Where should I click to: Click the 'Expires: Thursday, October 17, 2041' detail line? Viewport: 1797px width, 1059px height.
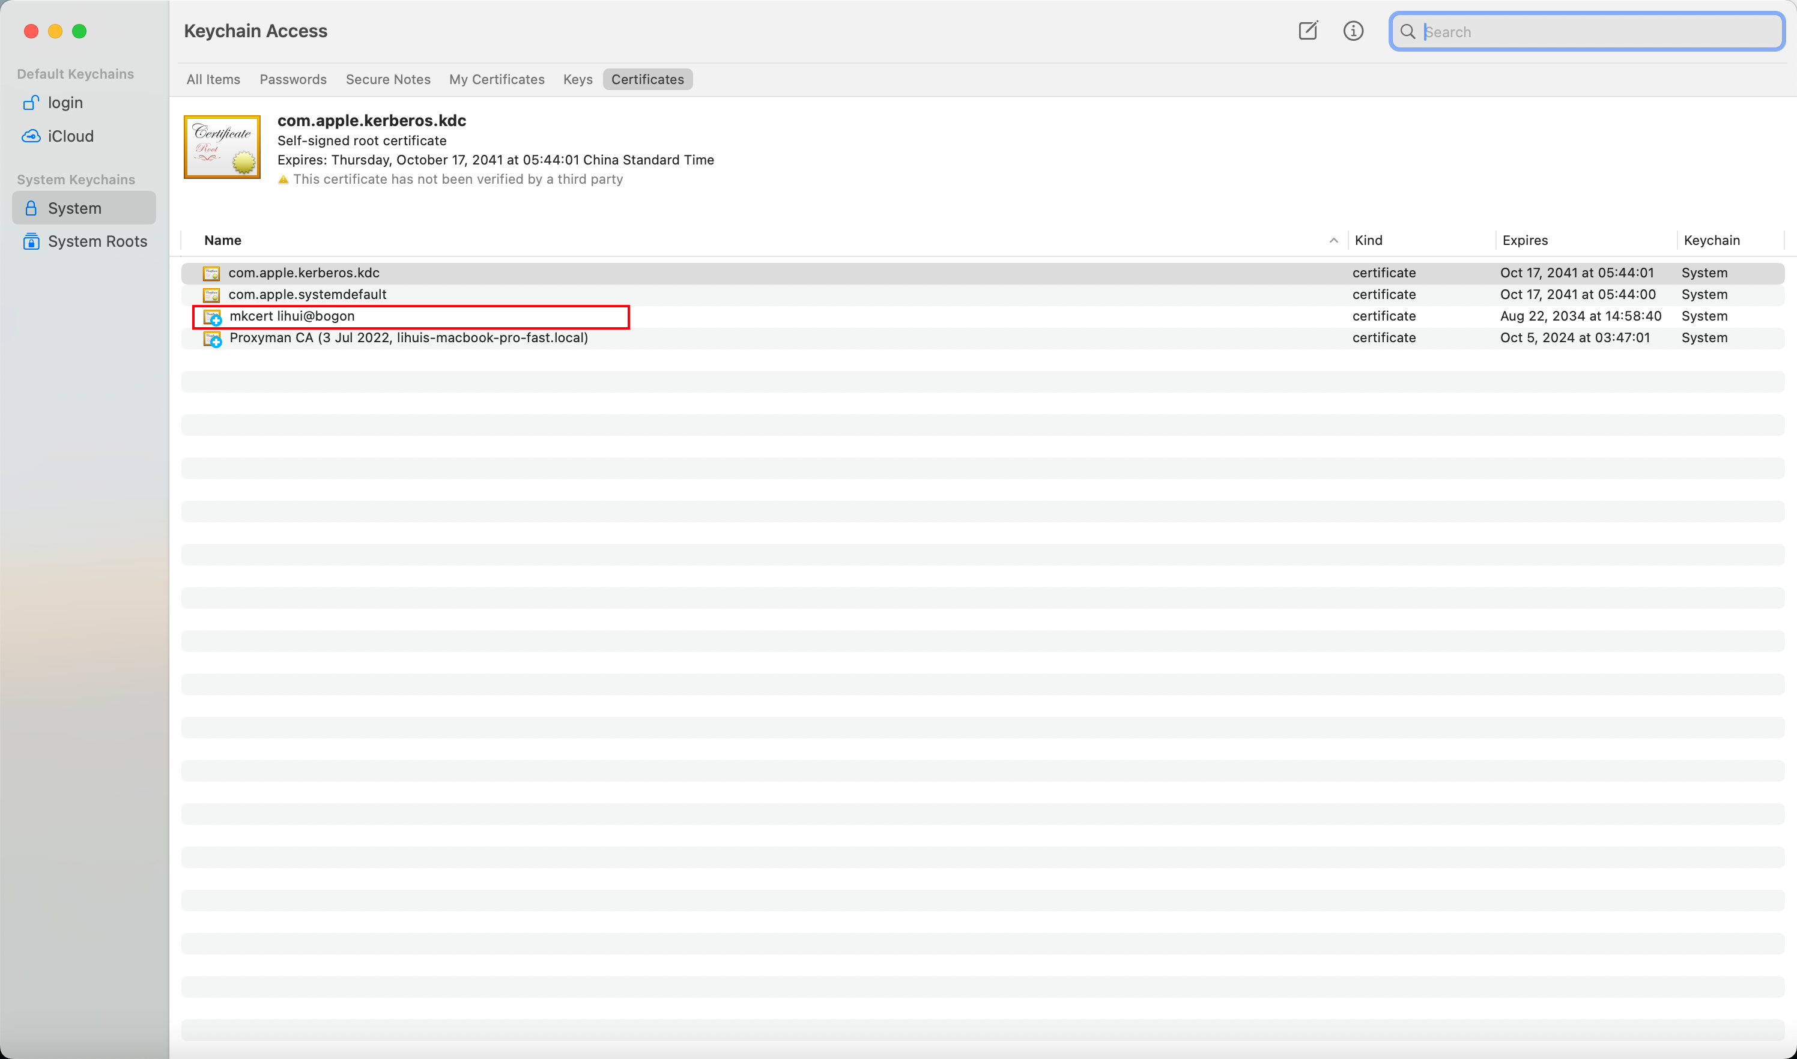point(495,160)
